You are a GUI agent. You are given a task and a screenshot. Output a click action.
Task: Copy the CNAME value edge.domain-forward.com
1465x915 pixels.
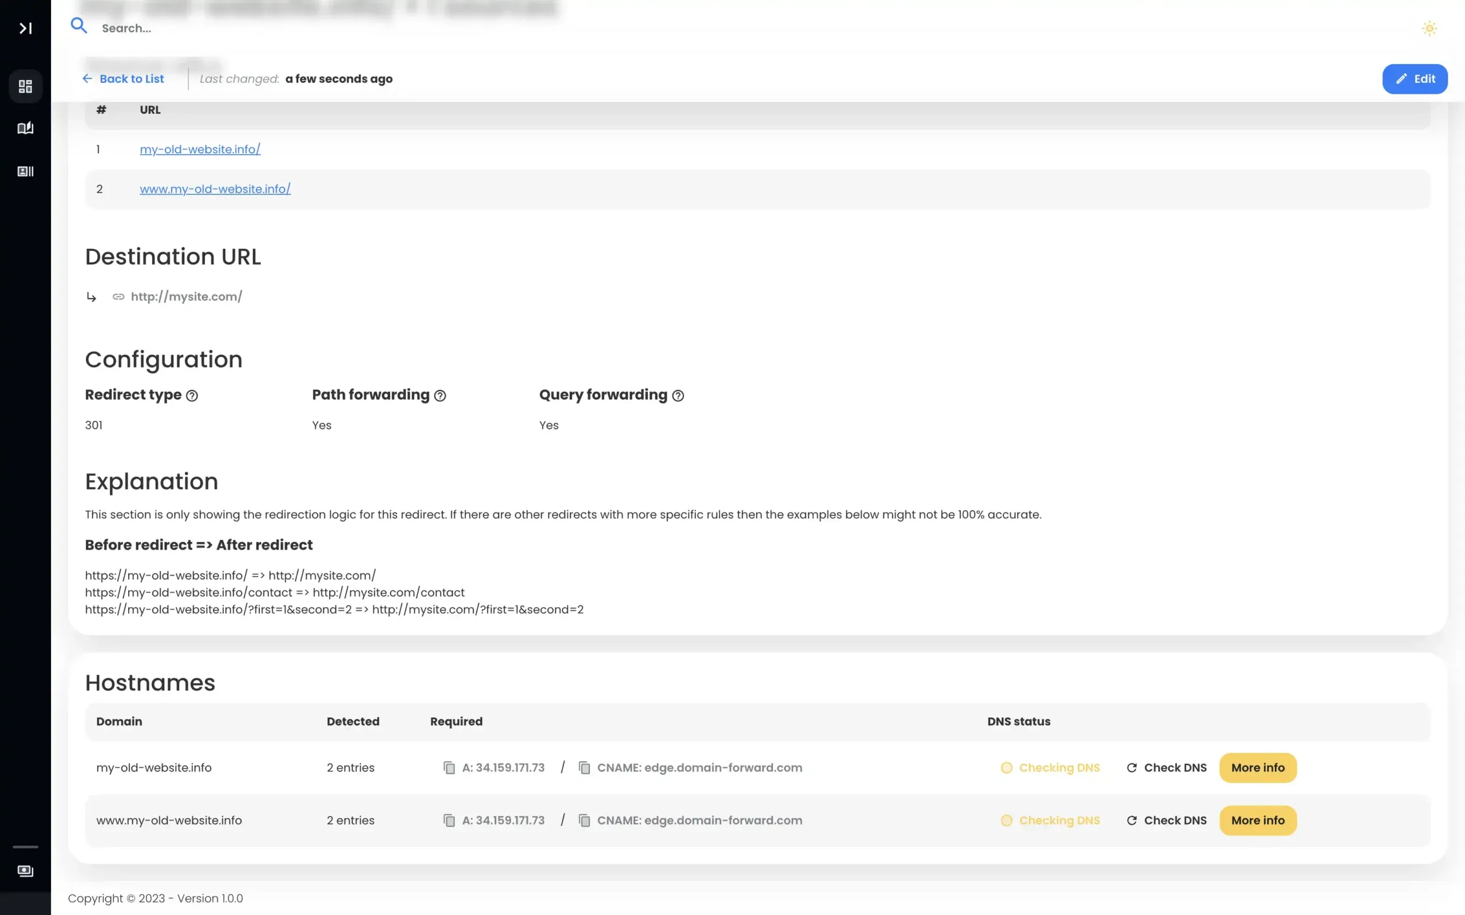[x=585, y=767]
